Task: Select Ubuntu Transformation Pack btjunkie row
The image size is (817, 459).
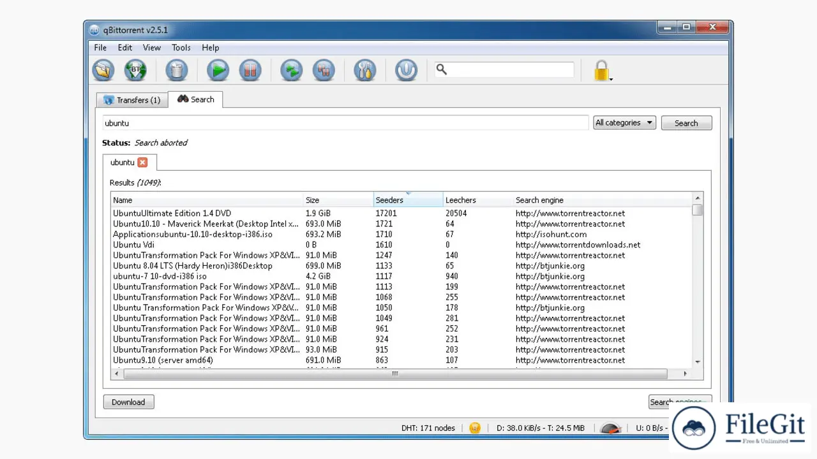Action: [401, 308]
